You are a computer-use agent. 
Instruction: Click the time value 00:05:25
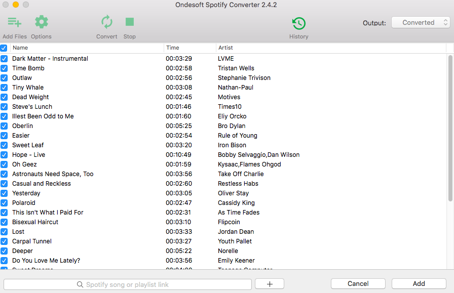point(179,126)
